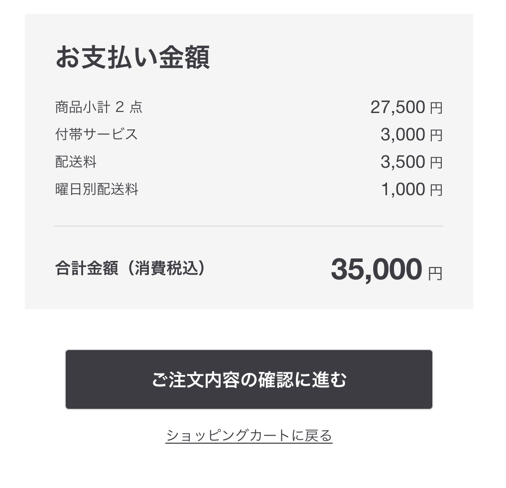This screenshot has height=488, width=506.
Task: Click the 円 symbol beside 1,000
Action: coord(436,190)
